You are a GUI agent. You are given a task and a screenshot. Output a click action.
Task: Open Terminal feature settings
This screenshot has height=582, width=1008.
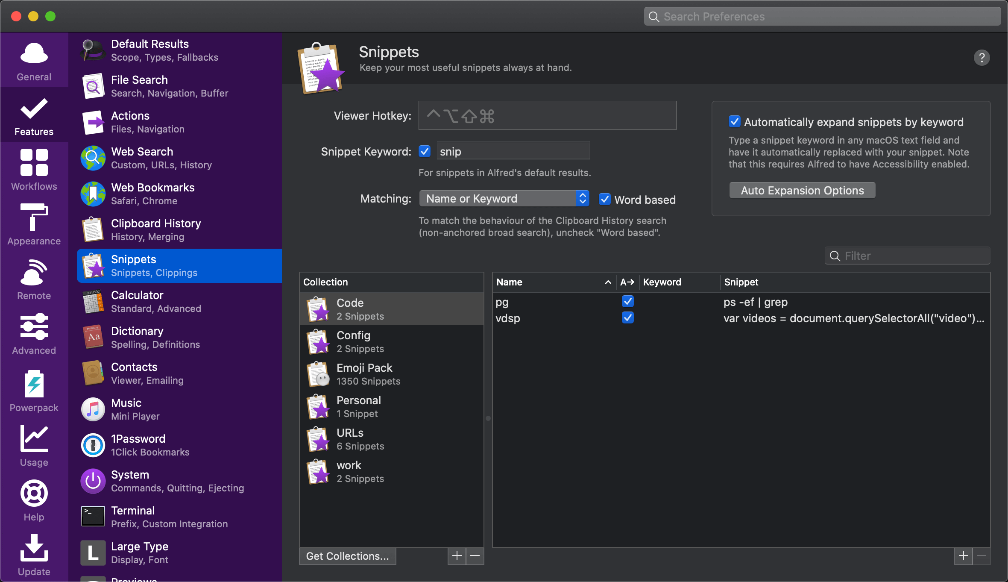(179, 517)
